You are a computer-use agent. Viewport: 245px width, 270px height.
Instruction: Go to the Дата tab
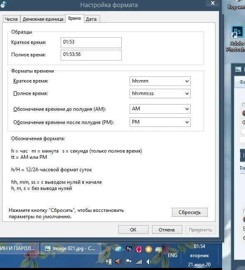[91, 19]
